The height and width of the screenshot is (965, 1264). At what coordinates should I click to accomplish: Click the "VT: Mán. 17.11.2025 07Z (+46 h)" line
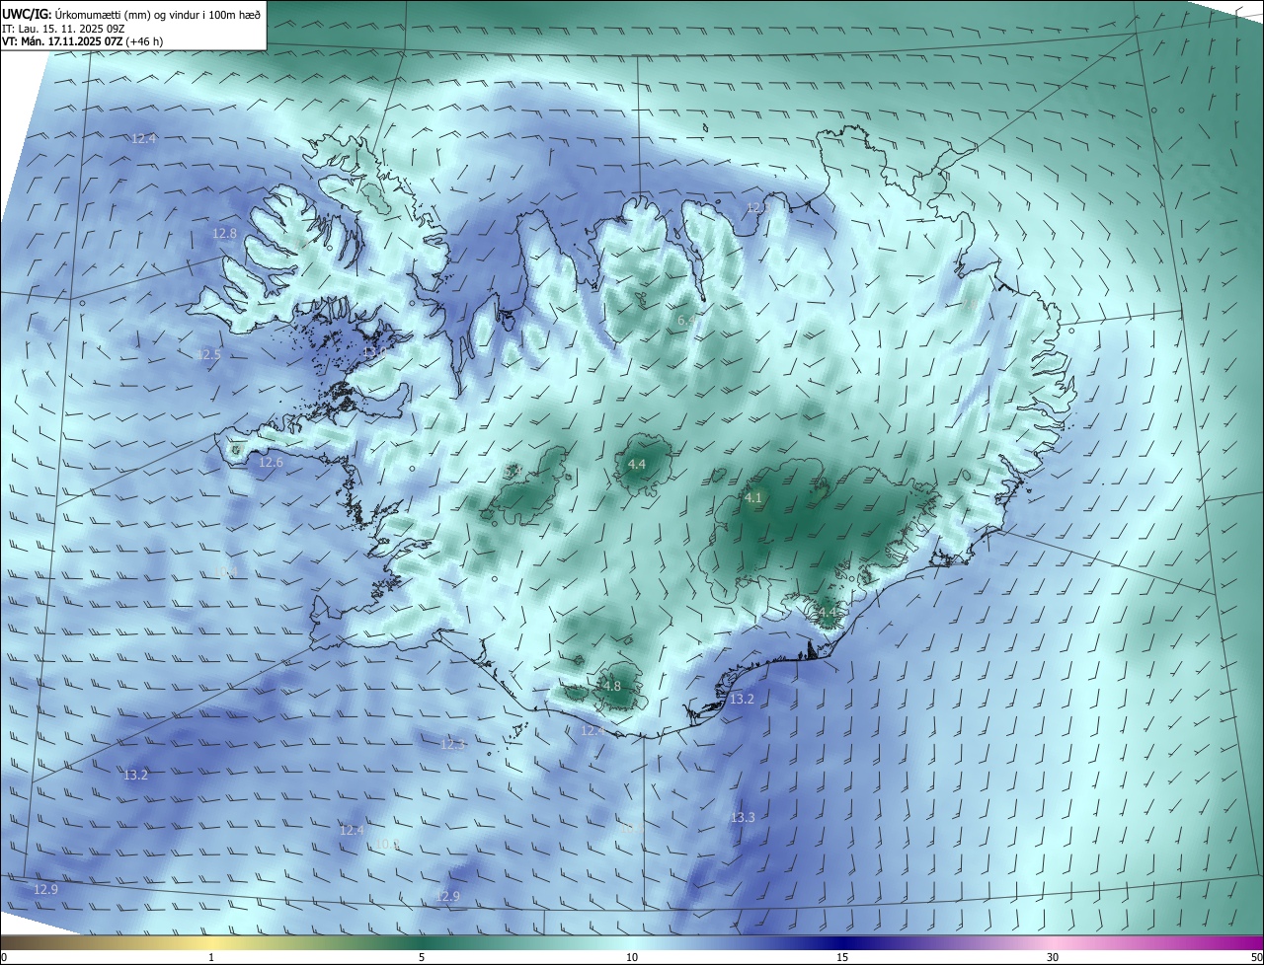[85, 42]
